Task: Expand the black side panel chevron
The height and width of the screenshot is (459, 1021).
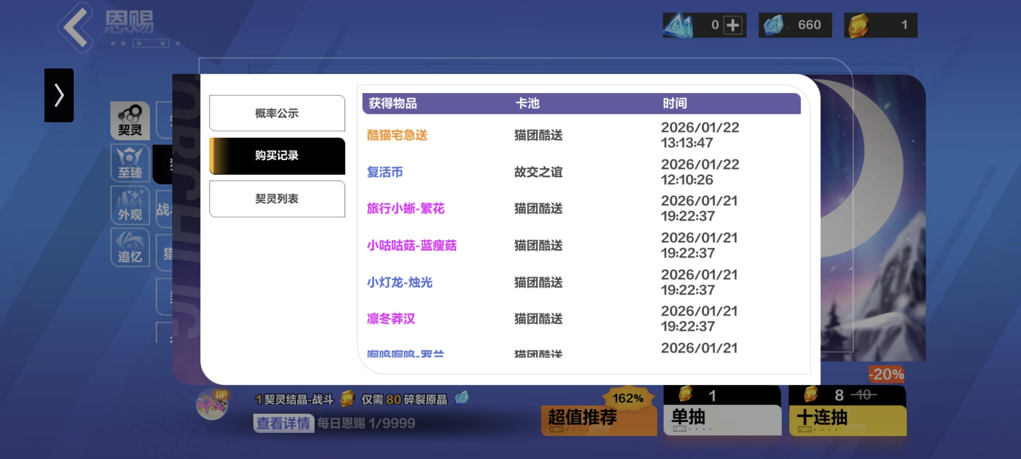Action: point(59,95)
